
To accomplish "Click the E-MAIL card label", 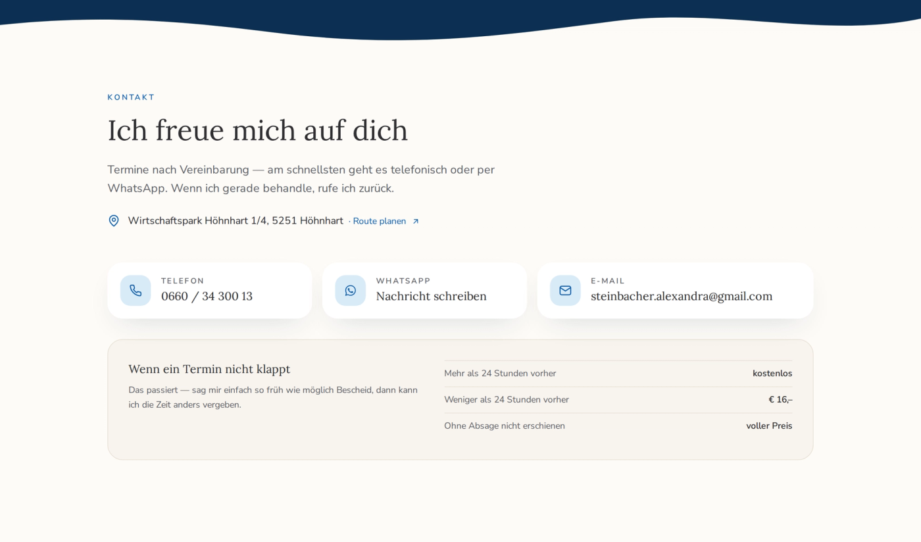I will [x=608, y=281].
